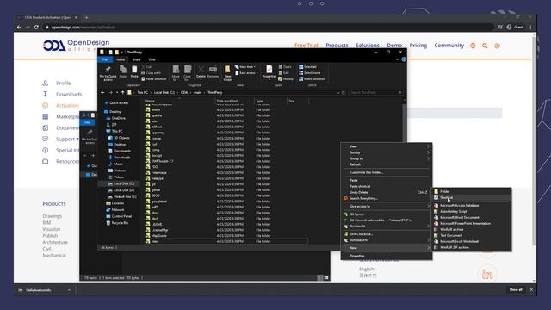Click Git Sync in context menu
The width and height of the screenshot is (551, 310).
(x=387, y=214)
